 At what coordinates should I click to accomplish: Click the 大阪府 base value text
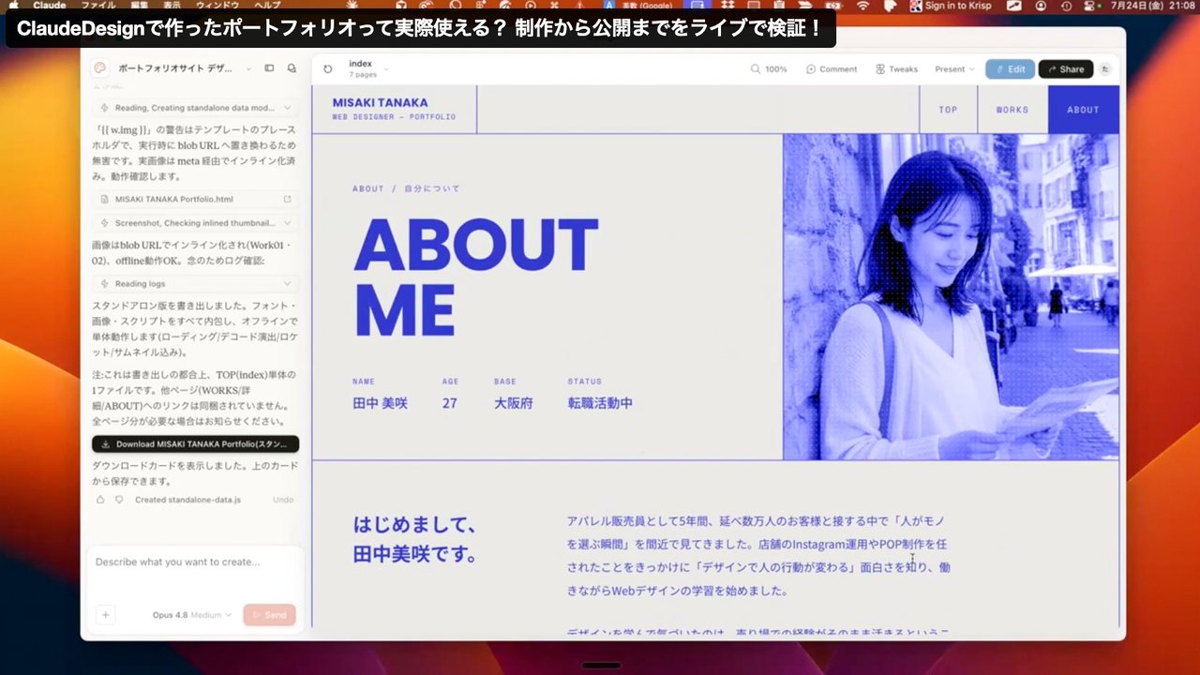tap(514, 403)
